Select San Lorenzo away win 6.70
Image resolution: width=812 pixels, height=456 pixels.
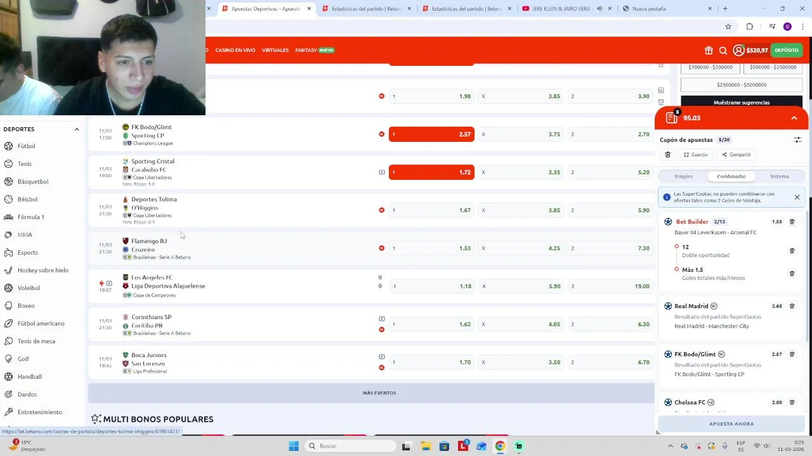tap(610, 362)
